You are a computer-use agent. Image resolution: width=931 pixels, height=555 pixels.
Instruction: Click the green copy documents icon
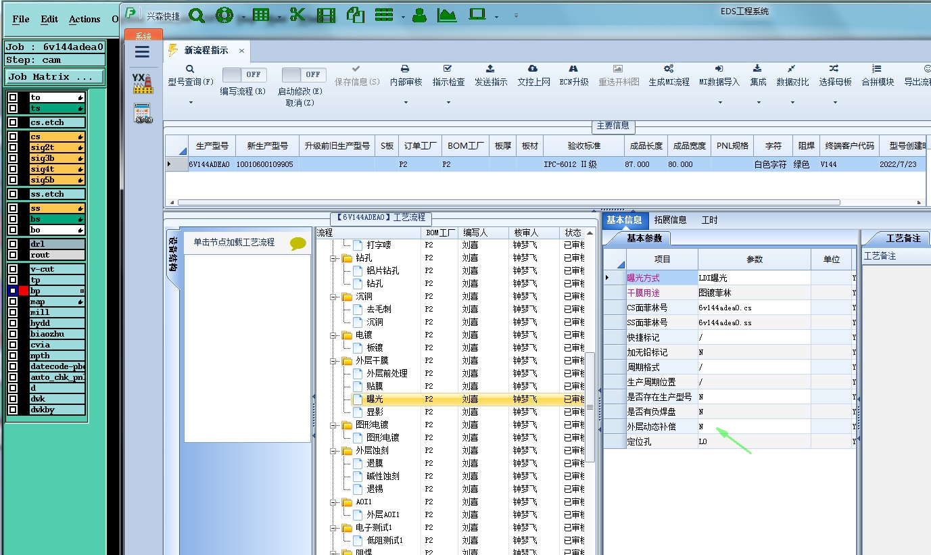pyautogui.click(x=355, y=15)
